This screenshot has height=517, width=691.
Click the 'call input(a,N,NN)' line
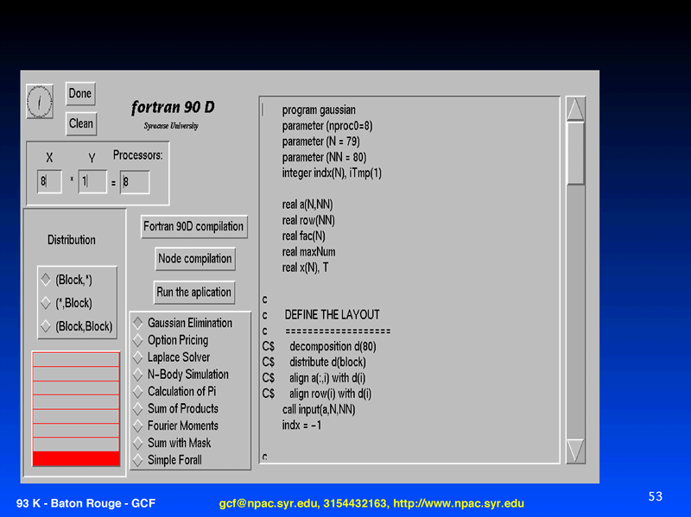pyautogui.click(x=319, y=410)
